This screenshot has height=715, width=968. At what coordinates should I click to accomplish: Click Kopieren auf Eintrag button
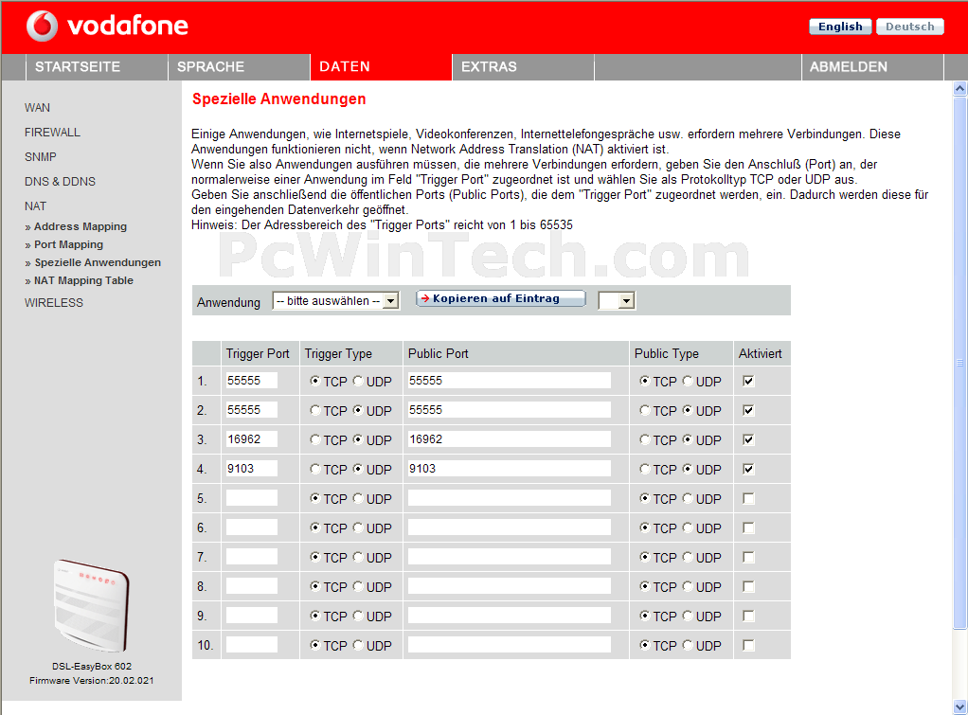(x=501, y=299)
